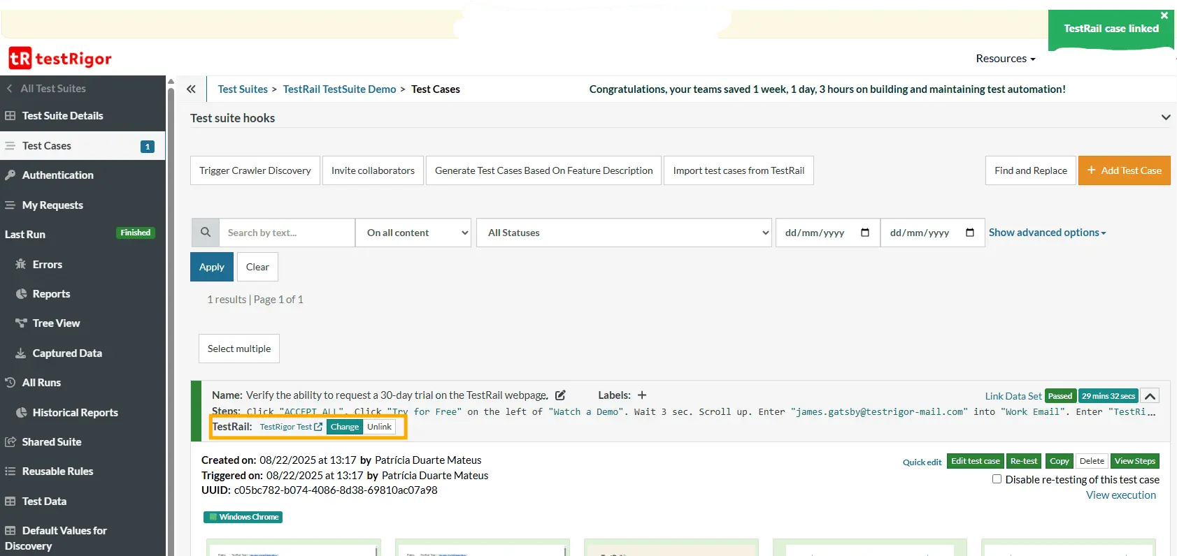
Task: Click the All Runs history icon
Action: (x=10, y=383)
